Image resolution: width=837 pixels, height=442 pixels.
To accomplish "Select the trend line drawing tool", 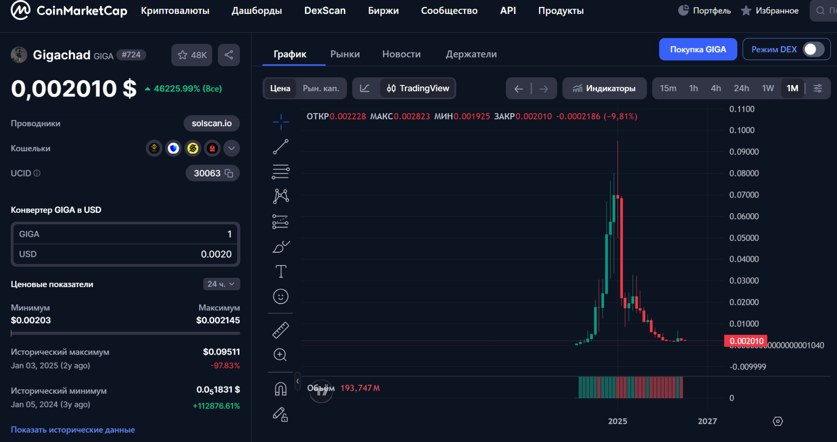I will click(x=281, y=147).
